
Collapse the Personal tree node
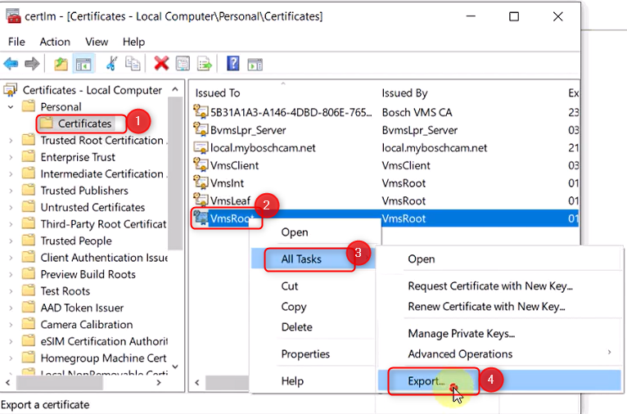[11, 106]
